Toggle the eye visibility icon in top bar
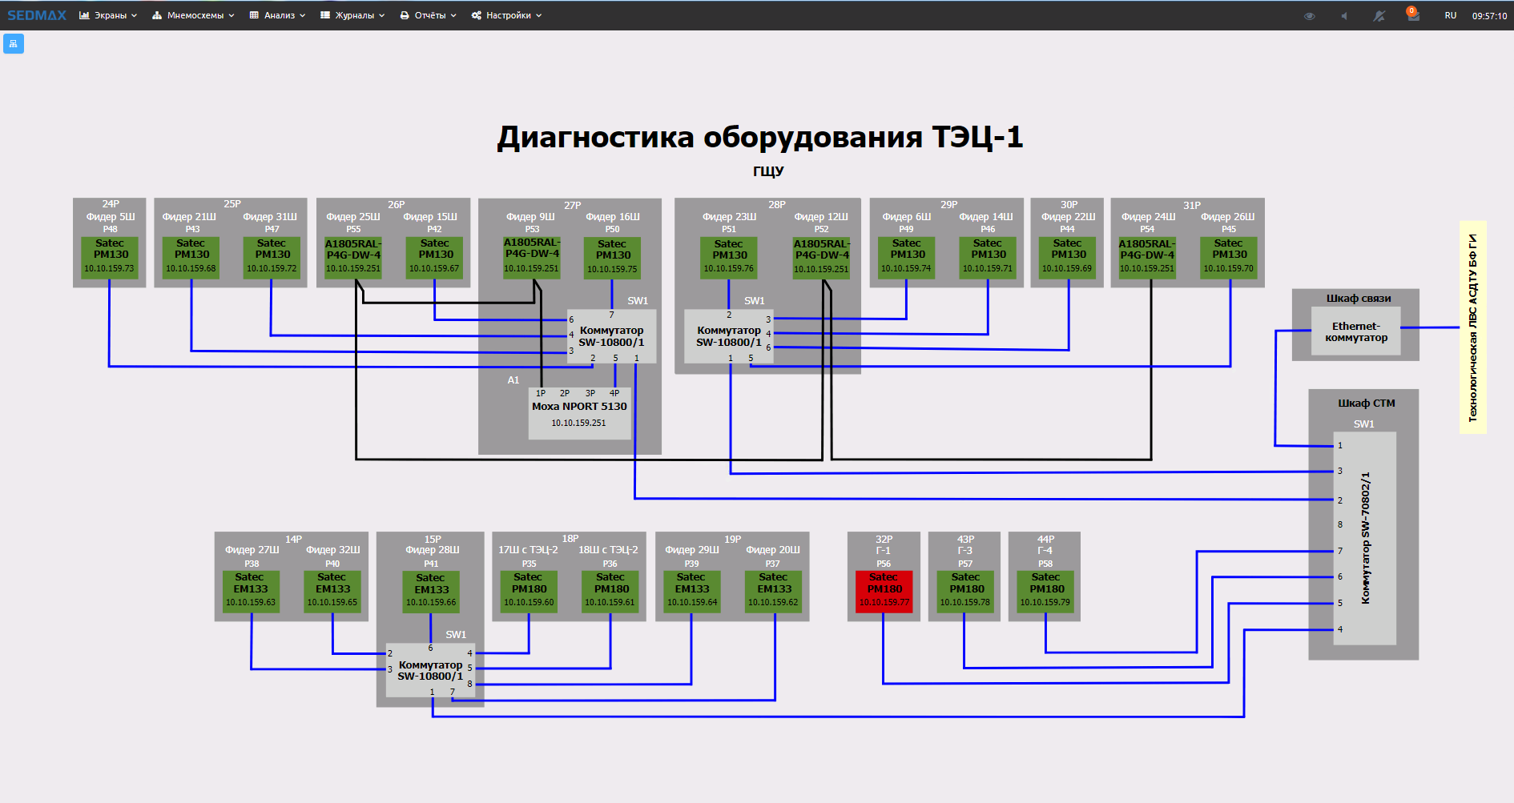 (x=1310, y=16)
